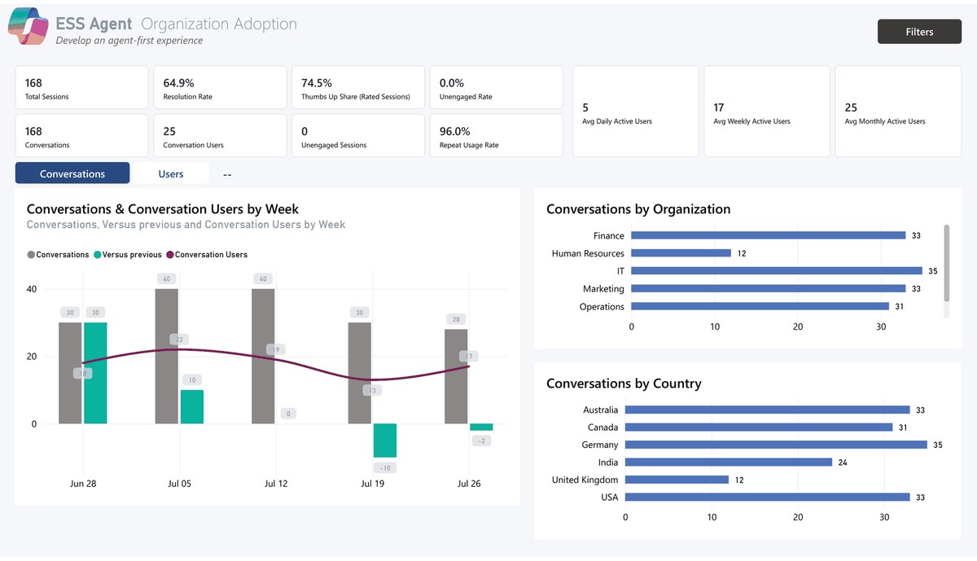Image resolution: width=977 pixels, height=561 pixels.
Task: Select the Human Resources organization bar
Action: [681, 253]
